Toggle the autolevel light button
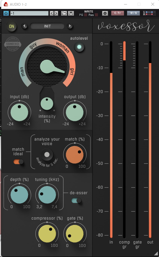Screen dimensions: 159x257 79,47
